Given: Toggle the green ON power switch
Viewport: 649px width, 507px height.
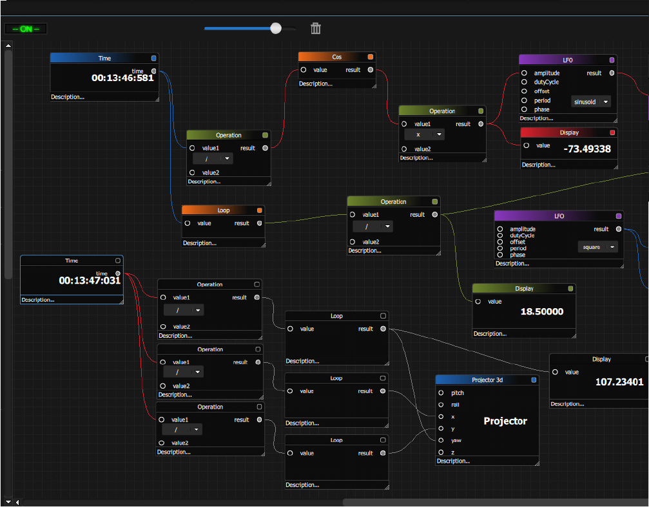Looking at the screenshot, I should (26, 29).
